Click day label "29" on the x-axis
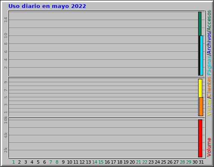This screenshot has width=214, height=167. click(x=189, y=162)
